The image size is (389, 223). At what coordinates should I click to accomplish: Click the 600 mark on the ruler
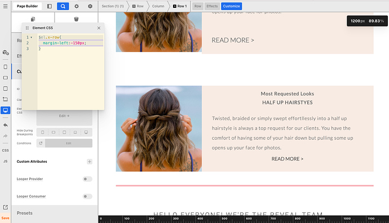coord(249,219)
